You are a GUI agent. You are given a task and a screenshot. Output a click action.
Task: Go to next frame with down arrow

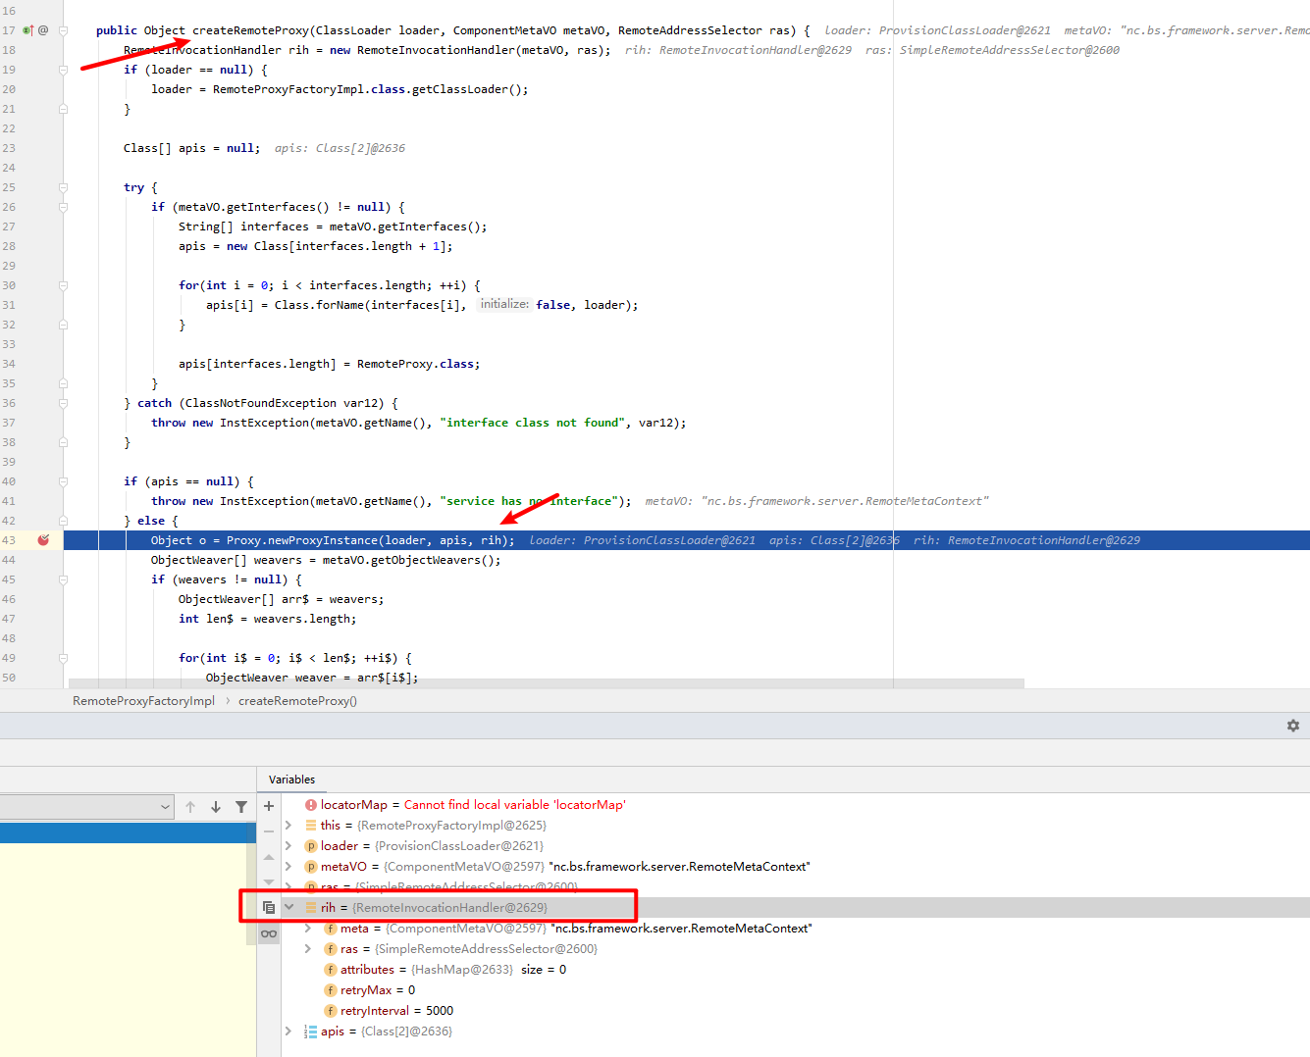(x=216, y=807)
